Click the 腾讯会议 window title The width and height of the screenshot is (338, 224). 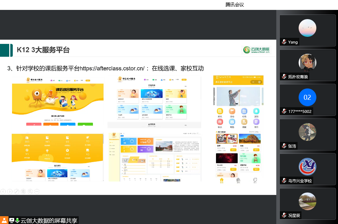[x=234, y=5]
